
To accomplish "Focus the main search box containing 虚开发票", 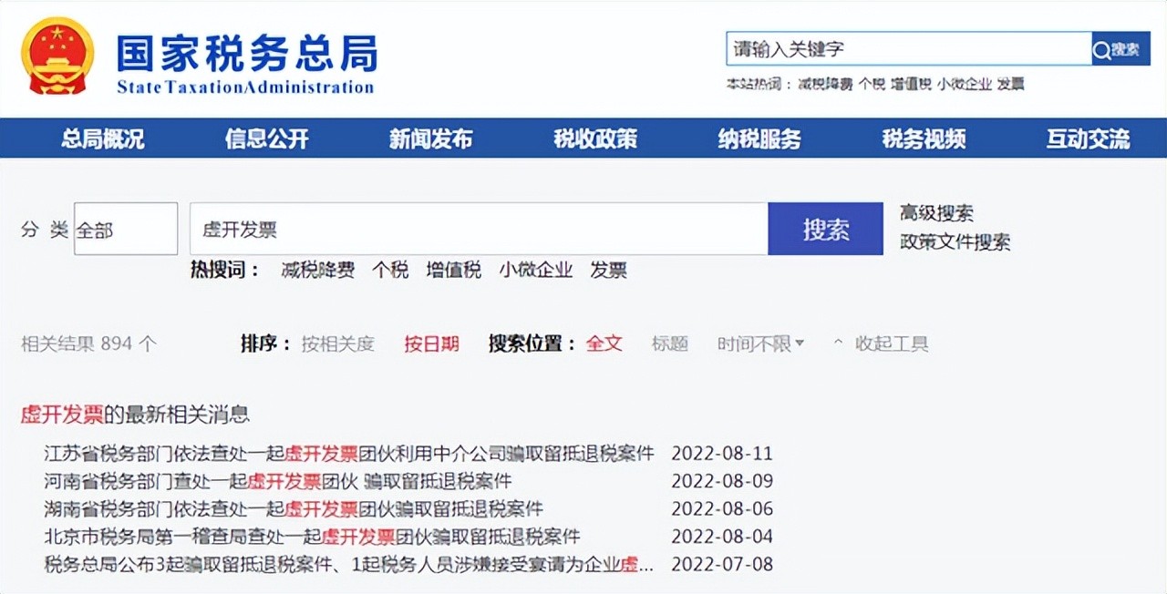I will coord(479,229).
